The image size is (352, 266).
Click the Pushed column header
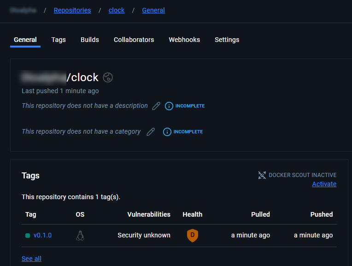pos(322,214)
